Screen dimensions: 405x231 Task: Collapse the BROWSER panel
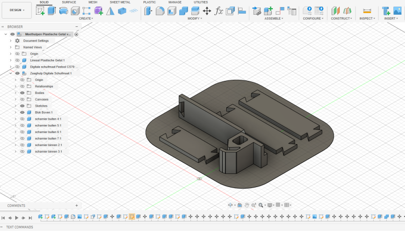pyautogui.click(x=77, y=27)
